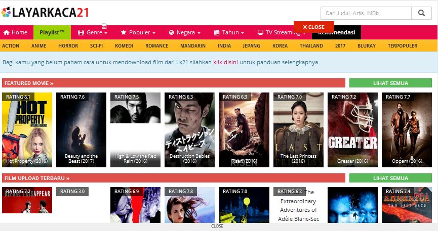438x231 pixels.
Task: Select the SCI-FI category
Action: pyautogui.click(x=96, y=46)
